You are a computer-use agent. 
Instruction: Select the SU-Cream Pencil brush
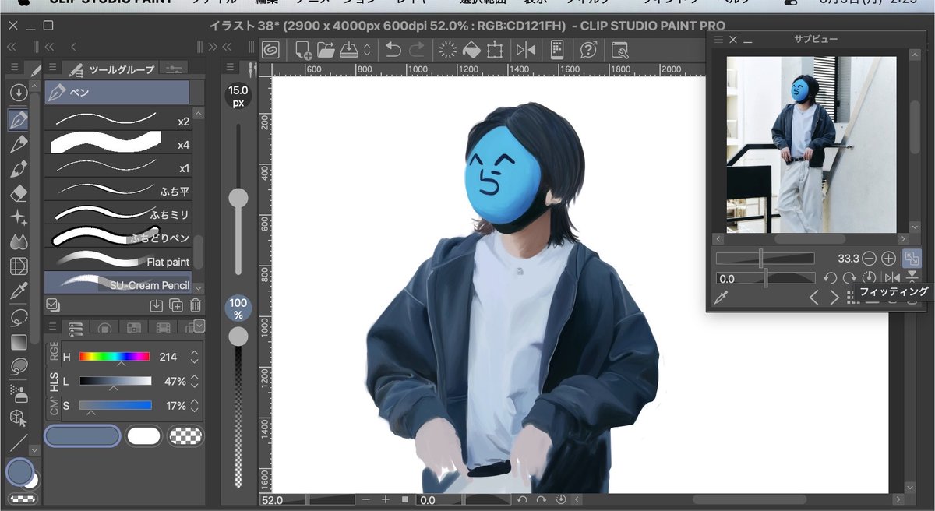118,283
